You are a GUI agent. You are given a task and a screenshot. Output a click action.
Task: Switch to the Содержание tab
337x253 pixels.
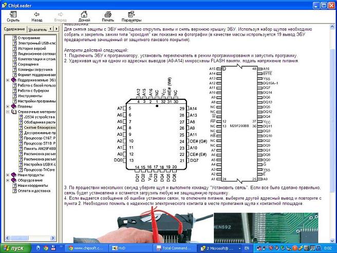[14, 30]
